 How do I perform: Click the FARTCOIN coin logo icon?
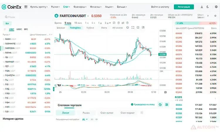tap(56, 16)
